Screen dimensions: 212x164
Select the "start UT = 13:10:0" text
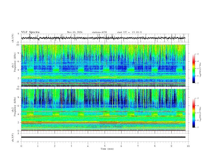[129, 32]
